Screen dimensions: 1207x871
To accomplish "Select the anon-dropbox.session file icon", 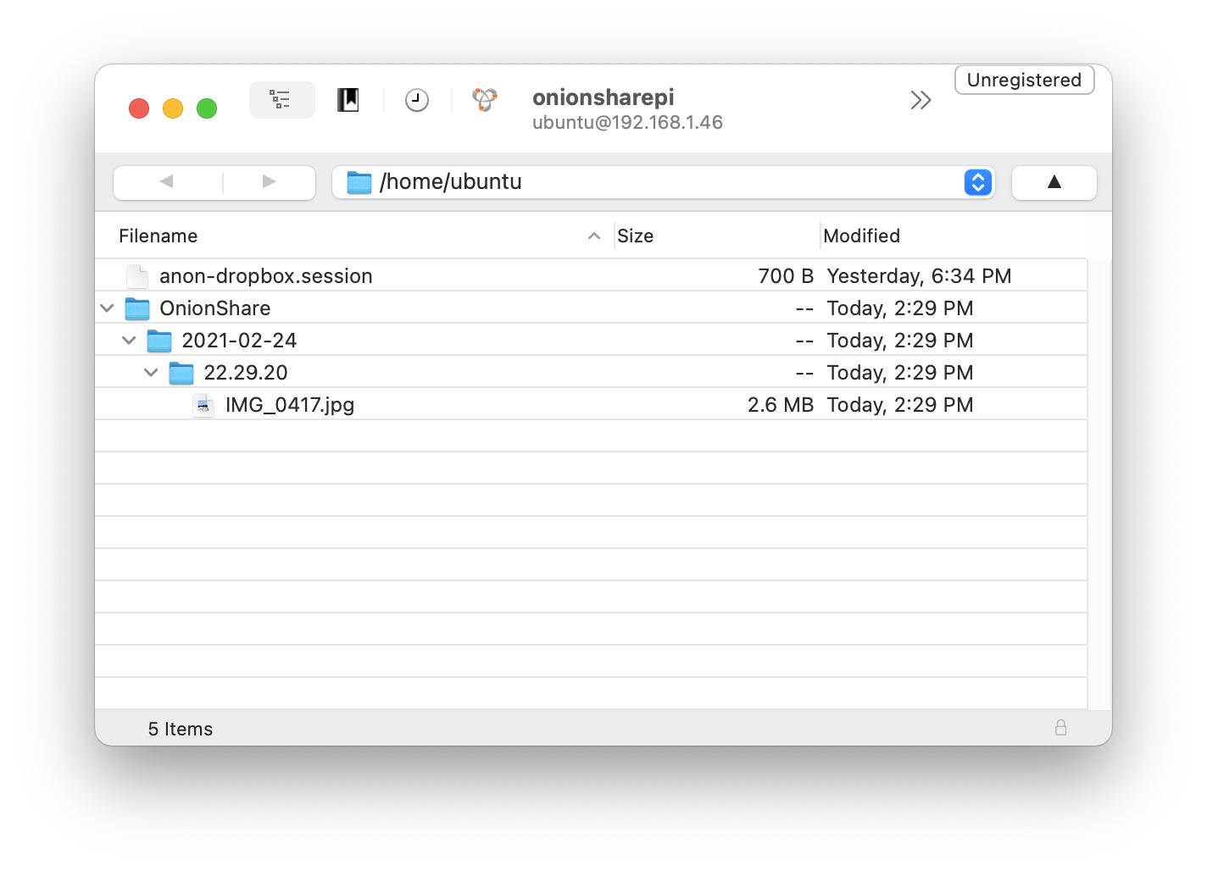I will [137, 276].
